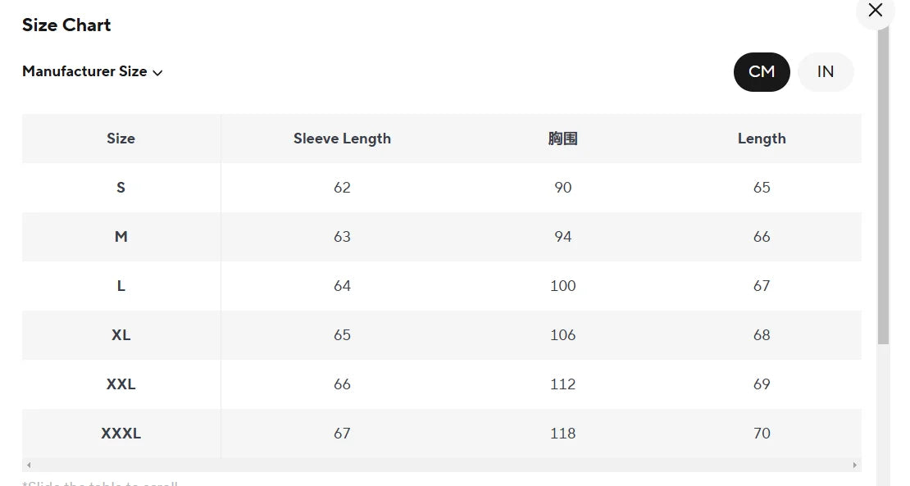The width and height of the screenshot is (910, 486).
Task: Click the chevron beside Manufacturer Size
Action: point(158,72)
